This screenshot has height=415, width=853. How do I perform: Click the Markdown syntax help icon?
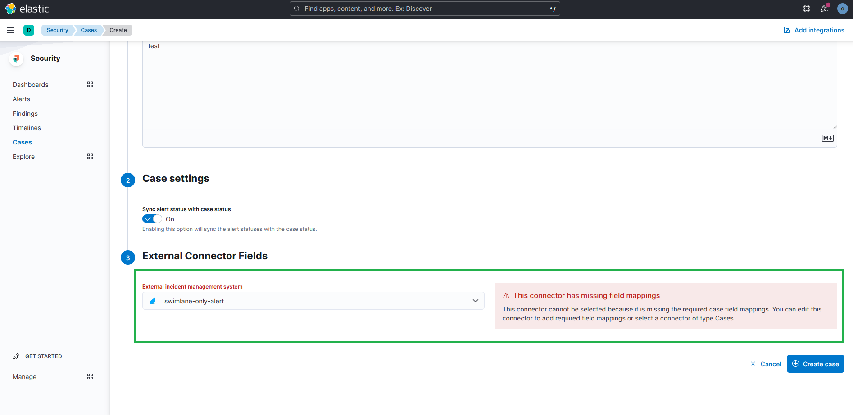827,138
